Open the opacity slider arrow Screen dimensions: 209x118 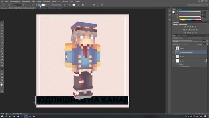coord(207,41)
